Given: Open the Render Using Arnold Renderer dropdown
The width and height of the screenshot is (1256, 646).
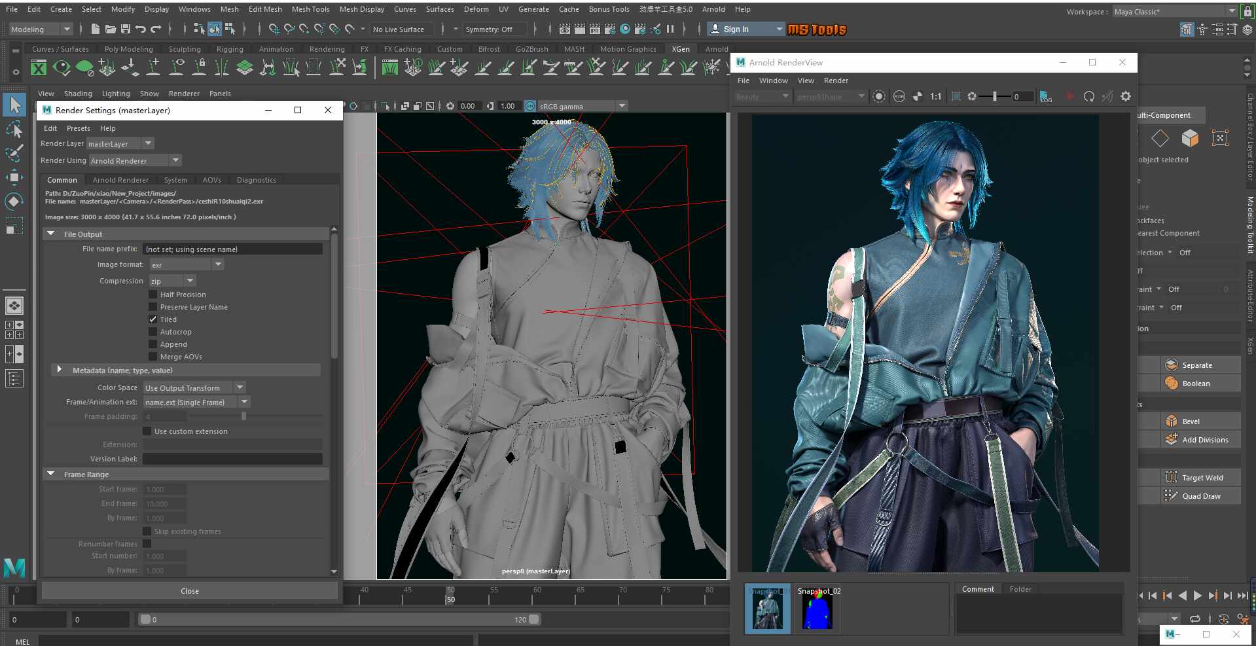Looking at the screenshot, I should (x=135, y=160).
